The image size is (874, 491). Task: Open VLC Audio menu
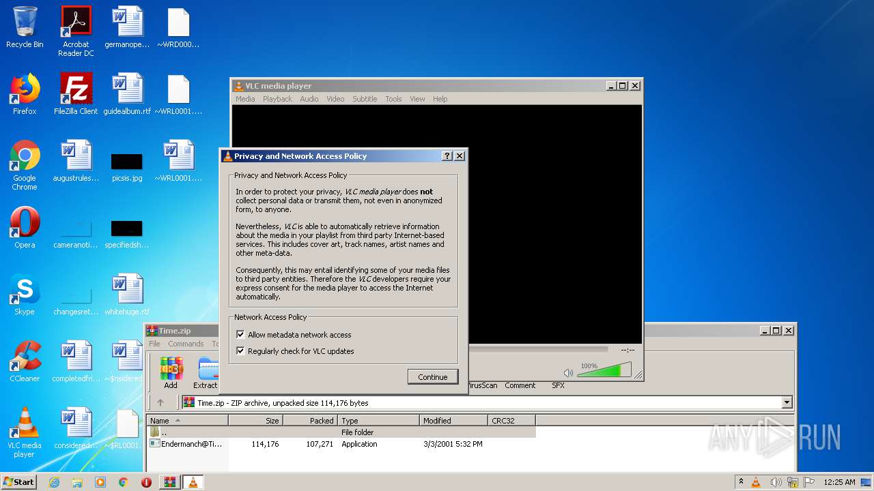309,99
